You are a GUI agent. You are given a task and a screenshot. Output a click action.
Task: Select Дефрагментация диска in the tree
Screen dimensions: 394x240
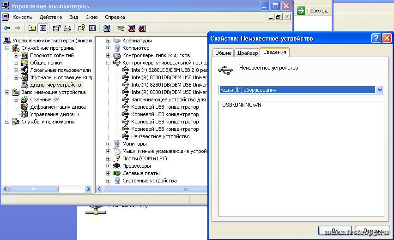57,107
